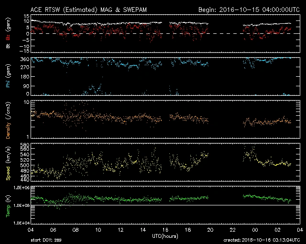
Task: Click the '12' hour label on the UTC axis
Action: pos(120,230)
